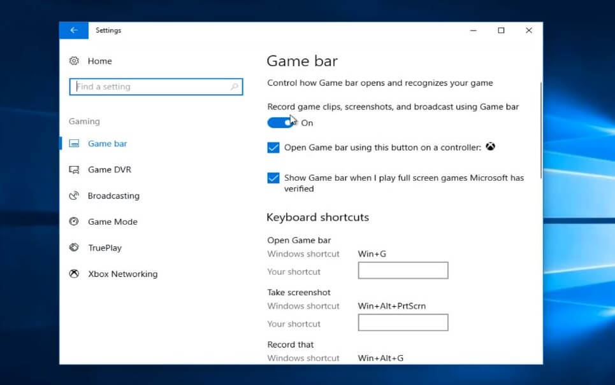The width and height of the screenshot is (615, 385).
Task: Click the Broadcasting sidebar icon
Action: (74, 196)
